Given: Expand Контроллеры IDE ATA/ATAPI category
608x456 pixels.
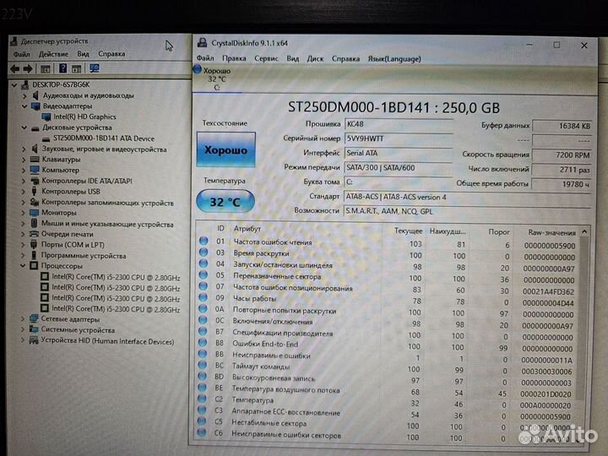Looking at the screenshot, I should pyautogui.click(x=24, y=181).
